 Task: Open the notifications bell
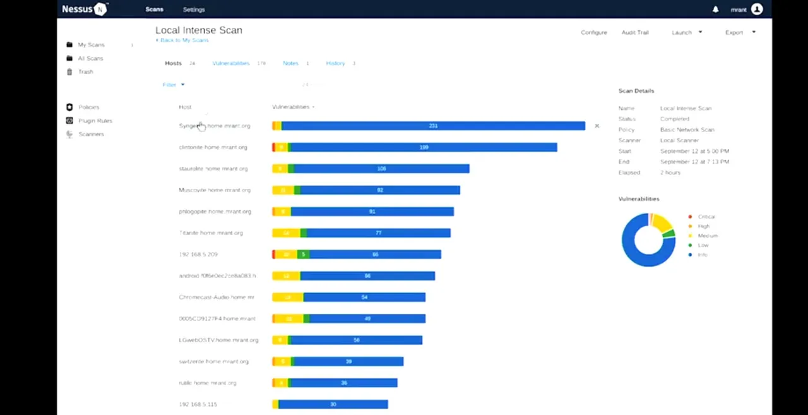coord(715,9)
